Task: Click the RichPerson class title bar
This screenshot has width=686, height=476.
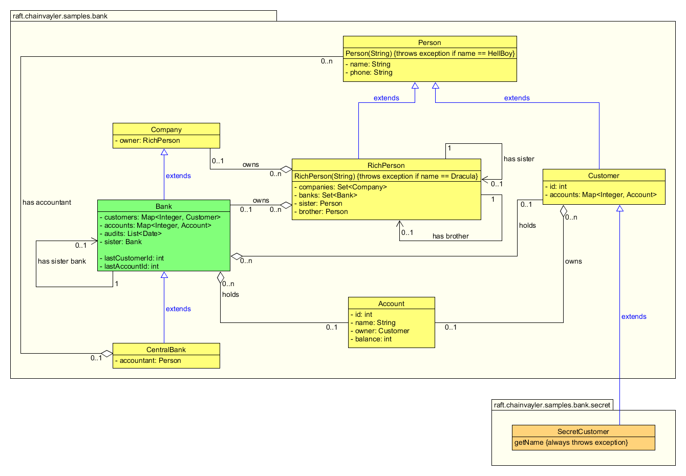Action: [x=387, y=165]
